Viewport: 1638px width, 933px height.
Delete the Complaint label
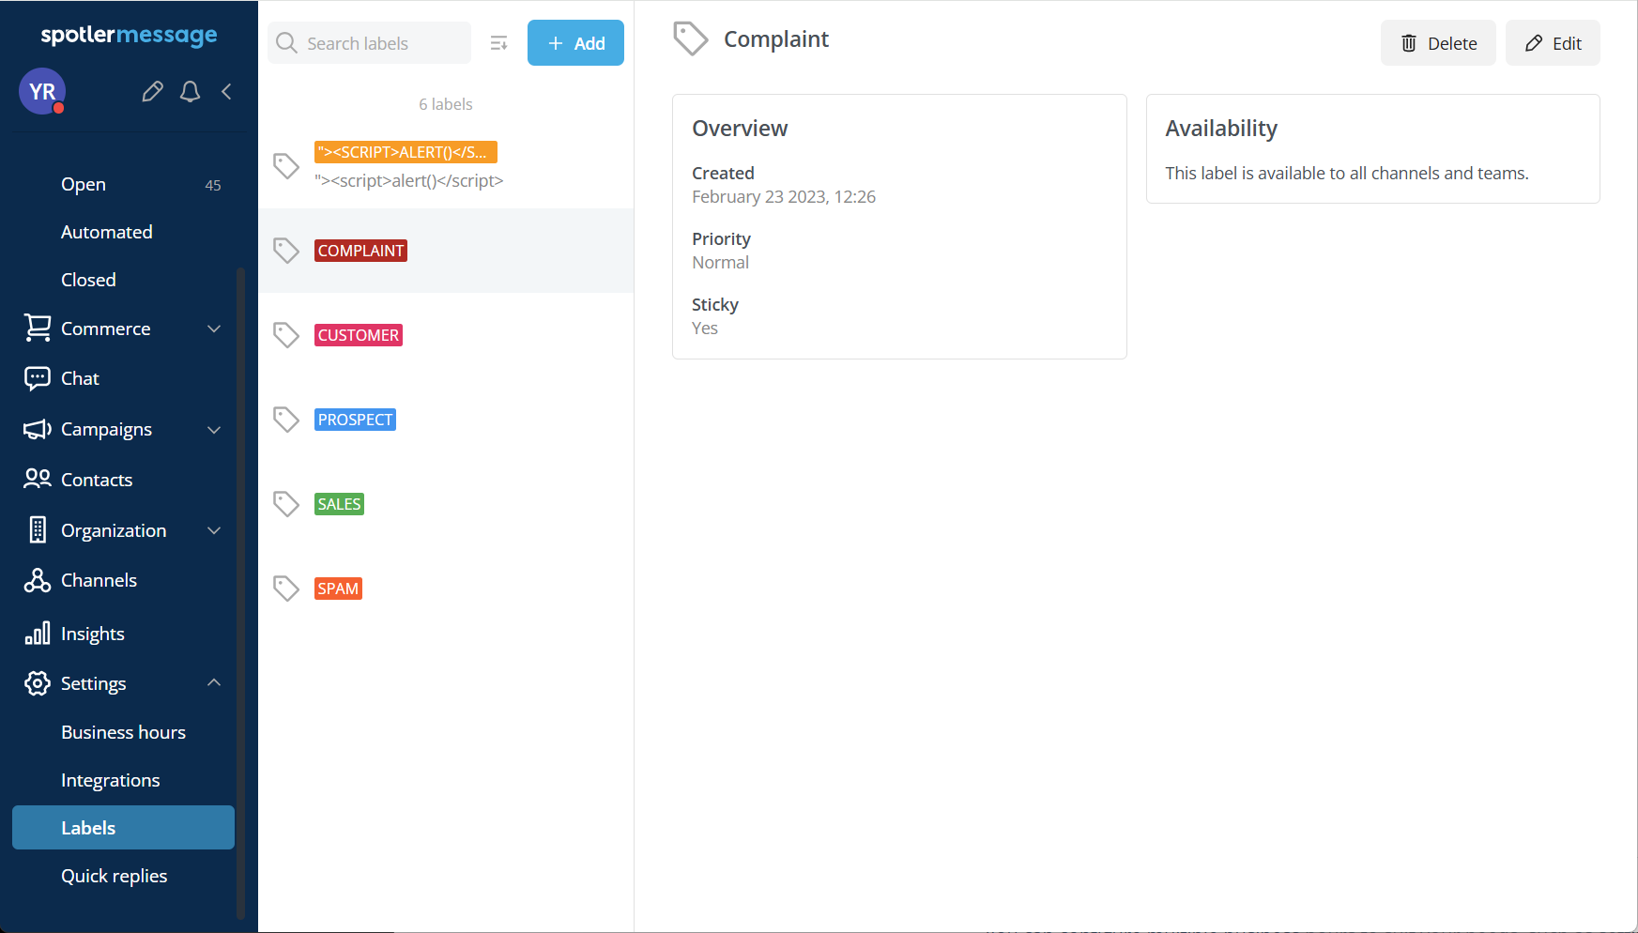[1437, 43]
